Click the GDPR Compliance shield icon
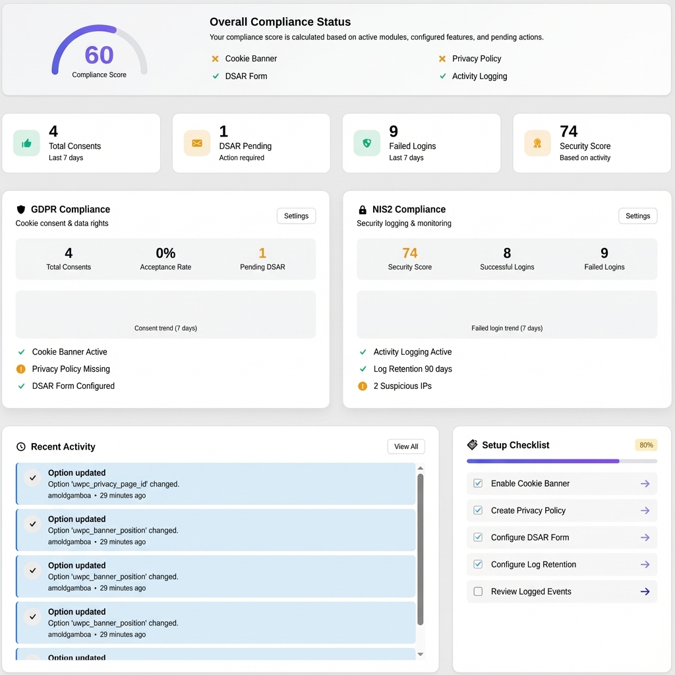The image size is (675, 675). point(20,209)
